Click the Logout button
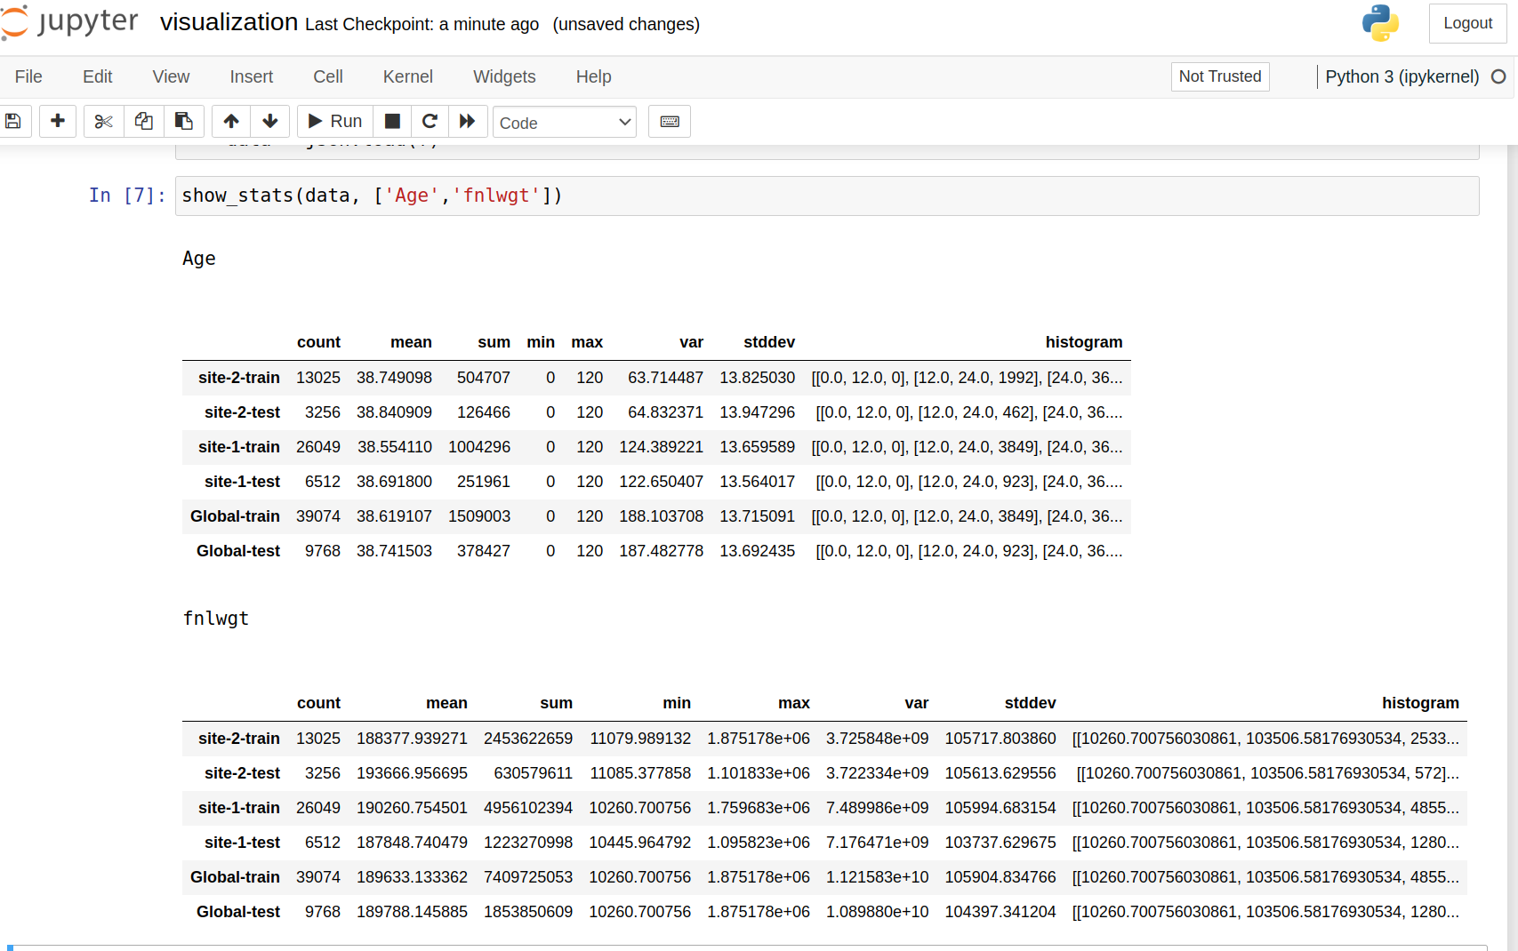This screenshot has width=1518, height=951. pos(1467,23)
